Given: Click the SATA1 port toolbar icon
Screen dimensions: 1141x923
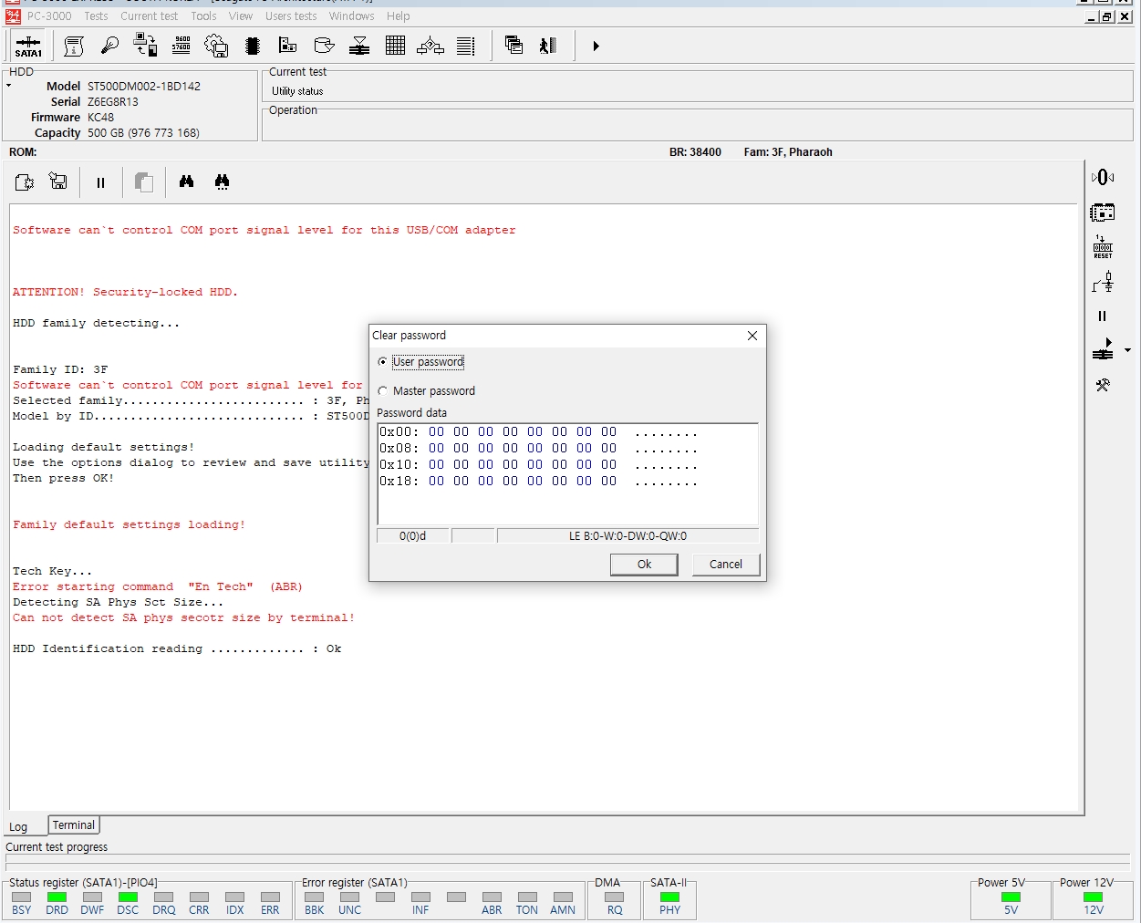Looking at the screenshot, I should coord(28,46).
